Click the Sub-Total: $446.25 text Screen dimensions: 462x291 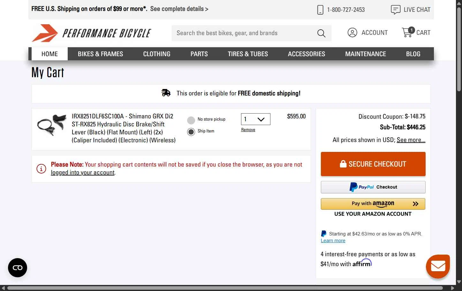click(x=403, y=127)
